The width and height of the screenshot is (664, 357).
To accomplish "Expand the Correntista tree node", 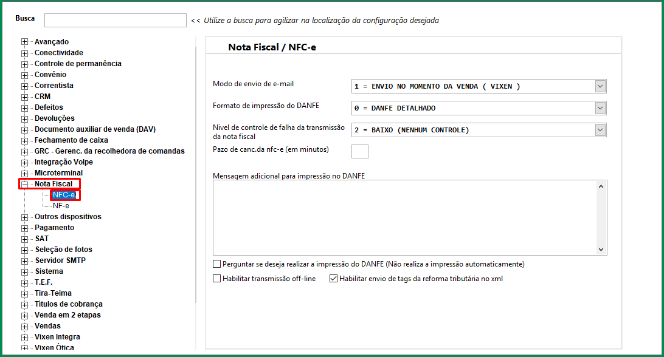I will point(24,86).
